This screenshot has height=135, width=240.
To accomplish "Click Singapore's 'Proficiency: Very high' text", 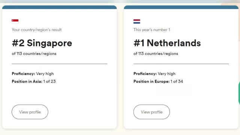I will [x=33, y=73].
